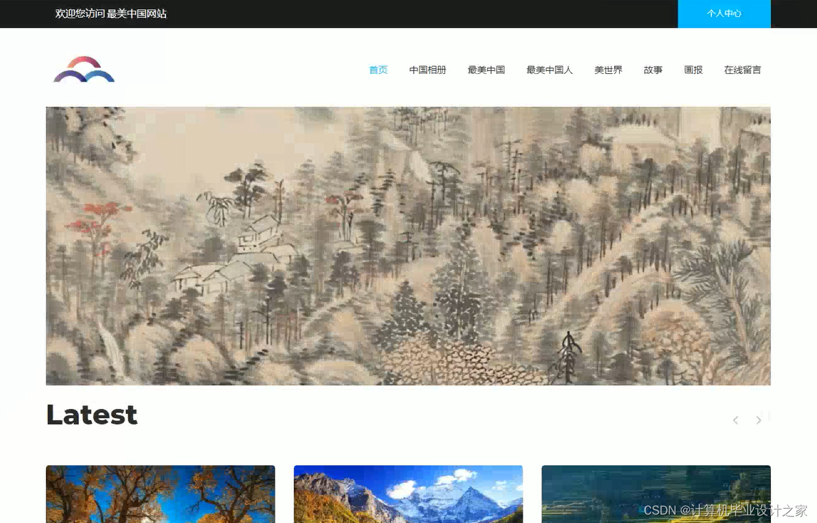Open 中国相册 menu item

428,70
